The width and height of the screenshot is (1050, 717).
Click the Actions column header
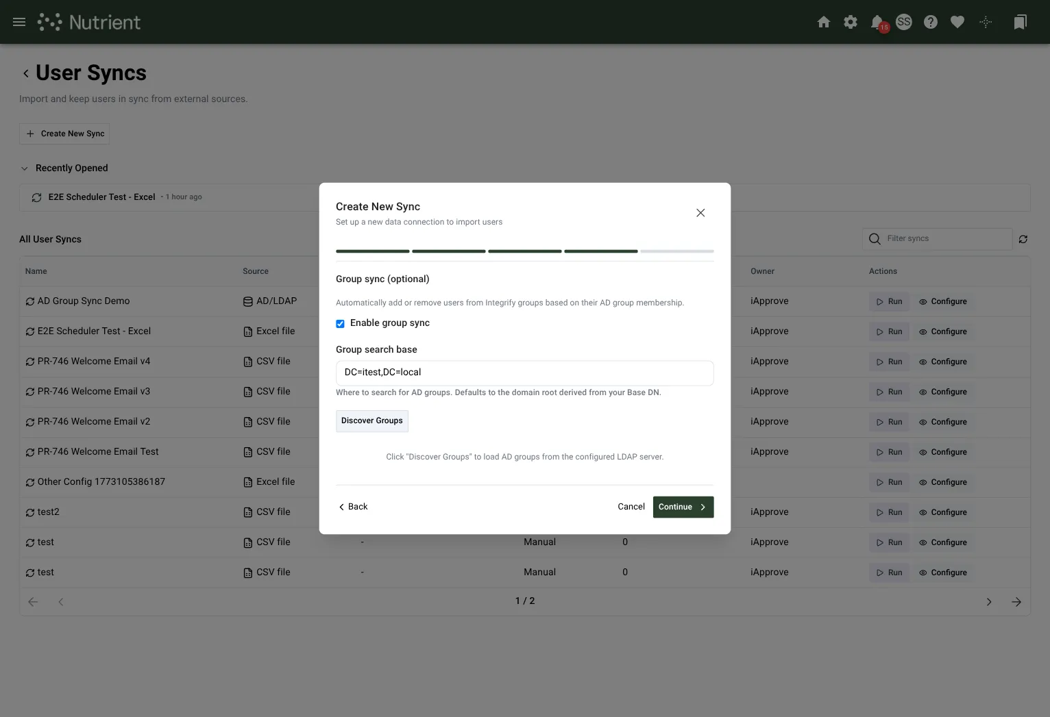[883, 271]
